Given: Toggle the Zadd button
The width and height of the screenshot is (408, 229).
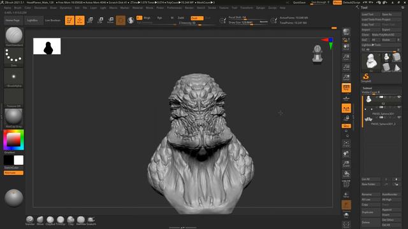Looking at the screenshot, I should click(181, 18).
